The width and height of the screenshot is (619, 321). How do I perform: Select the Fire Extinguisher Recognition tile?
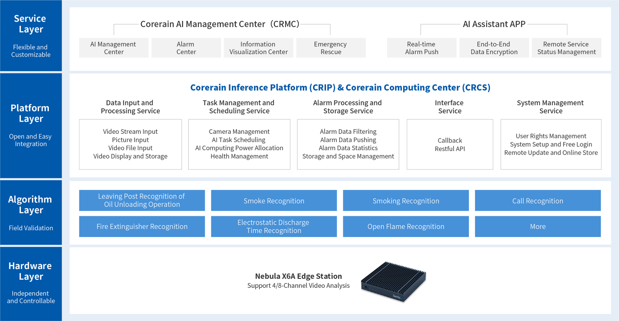142,226
